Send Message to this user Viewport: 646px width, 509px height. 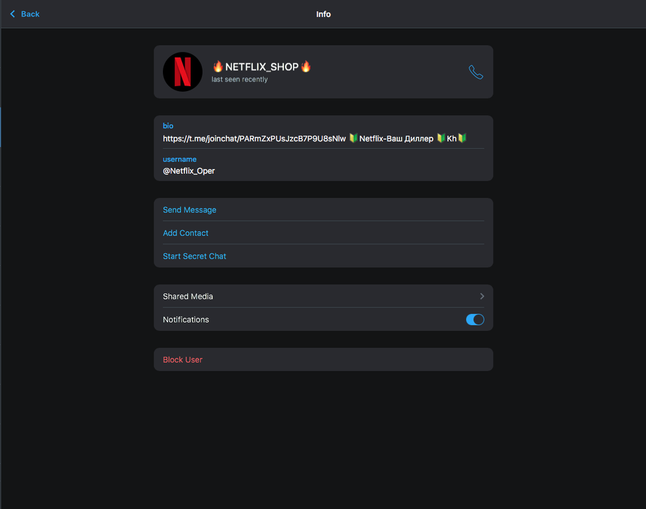point(323,209)
